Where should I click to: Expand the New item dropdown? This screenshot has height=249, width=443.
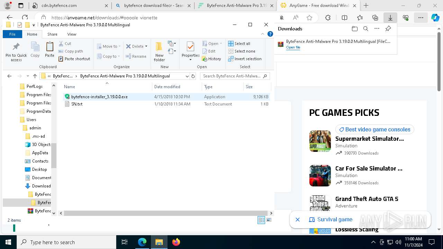172,44
